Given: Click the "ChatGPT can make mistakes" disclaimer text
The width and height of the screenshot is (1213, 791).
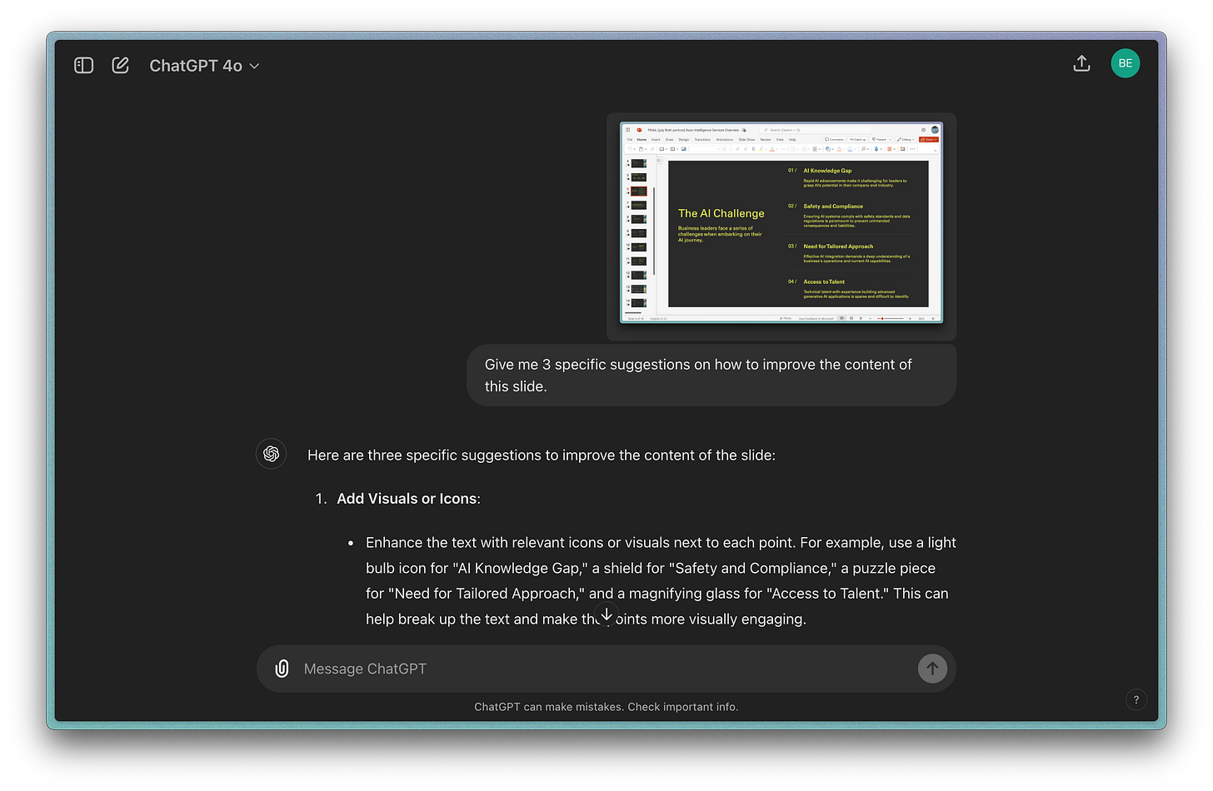Looking at the screenshot, I should (x=606, y=707).
